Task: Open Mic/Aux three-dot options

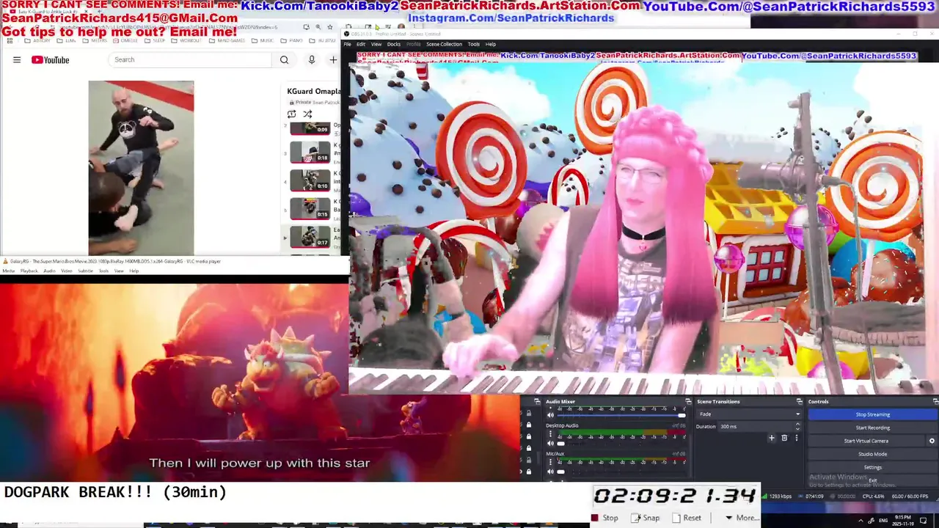Action: tap(550, 461)
